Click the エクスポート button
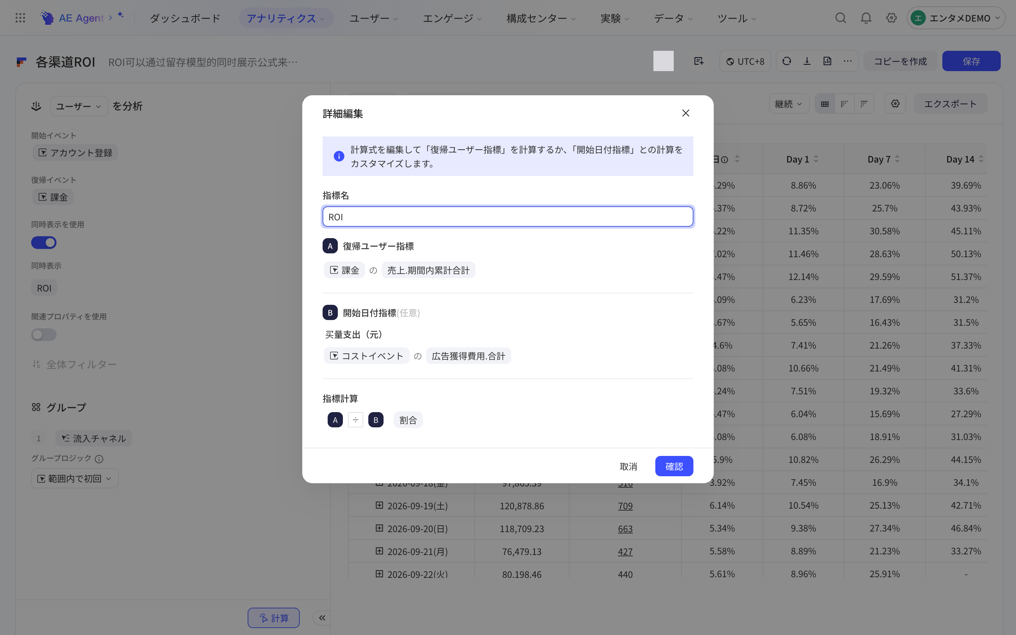The width and height of the screenshot is (1016, 635). click(950, 104)
